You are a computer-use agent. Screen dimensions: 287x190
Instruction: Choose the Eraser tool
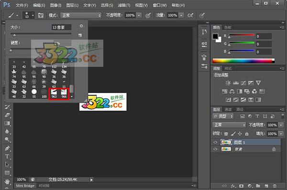(7, 115)
